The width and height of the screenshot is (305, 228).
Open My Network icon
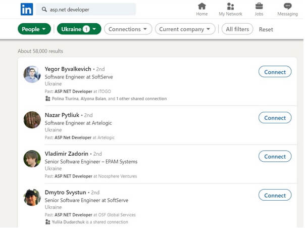[x=230, y=6]
